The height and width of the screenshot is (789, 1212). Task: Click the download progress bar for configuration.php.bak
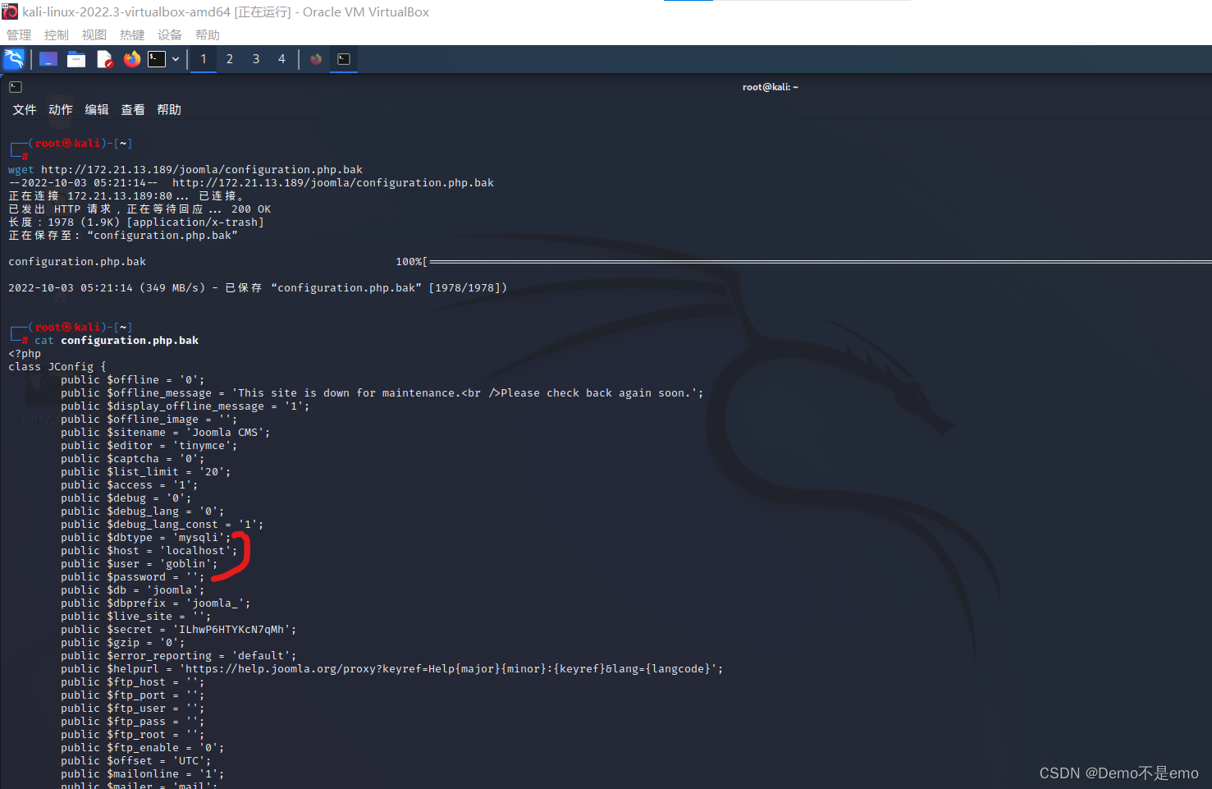click(804, 262)
